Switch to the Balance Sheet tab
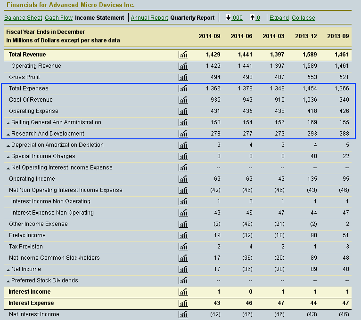361x320 pixels. pyautogui.click(x=23, y=18)
